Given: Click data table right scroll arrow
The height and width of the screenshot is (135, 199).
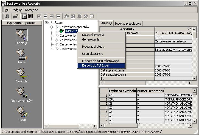Looking at the screenshot, I should point(190,126).
